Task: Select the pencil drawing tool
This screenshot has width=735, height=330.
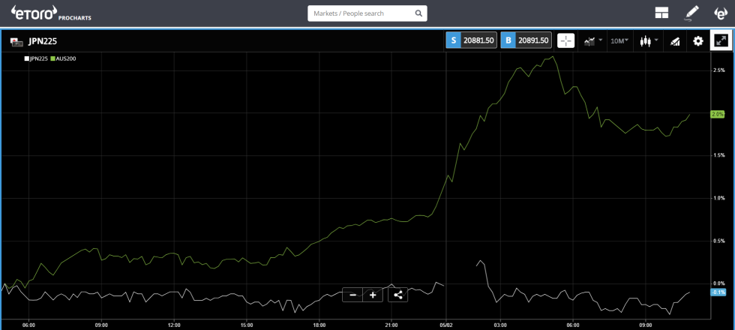Action: (x=691, y=13)
